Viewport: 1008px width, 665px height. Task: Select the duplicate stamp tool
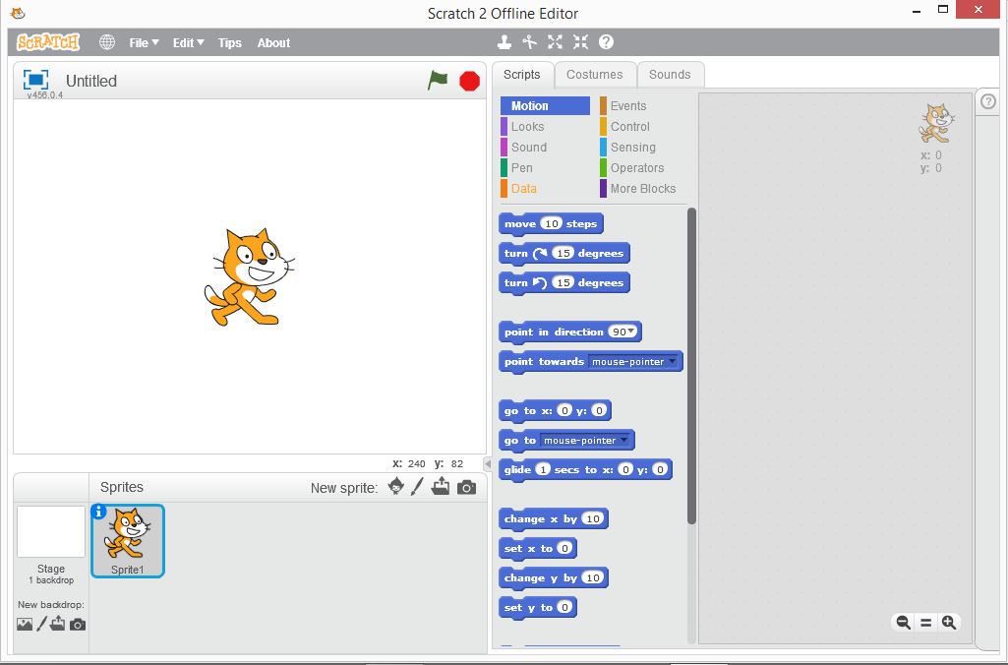504,42
